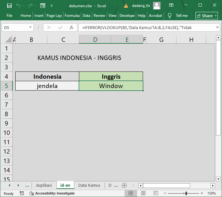Click the macro recording status bar icon

point(22,193)
